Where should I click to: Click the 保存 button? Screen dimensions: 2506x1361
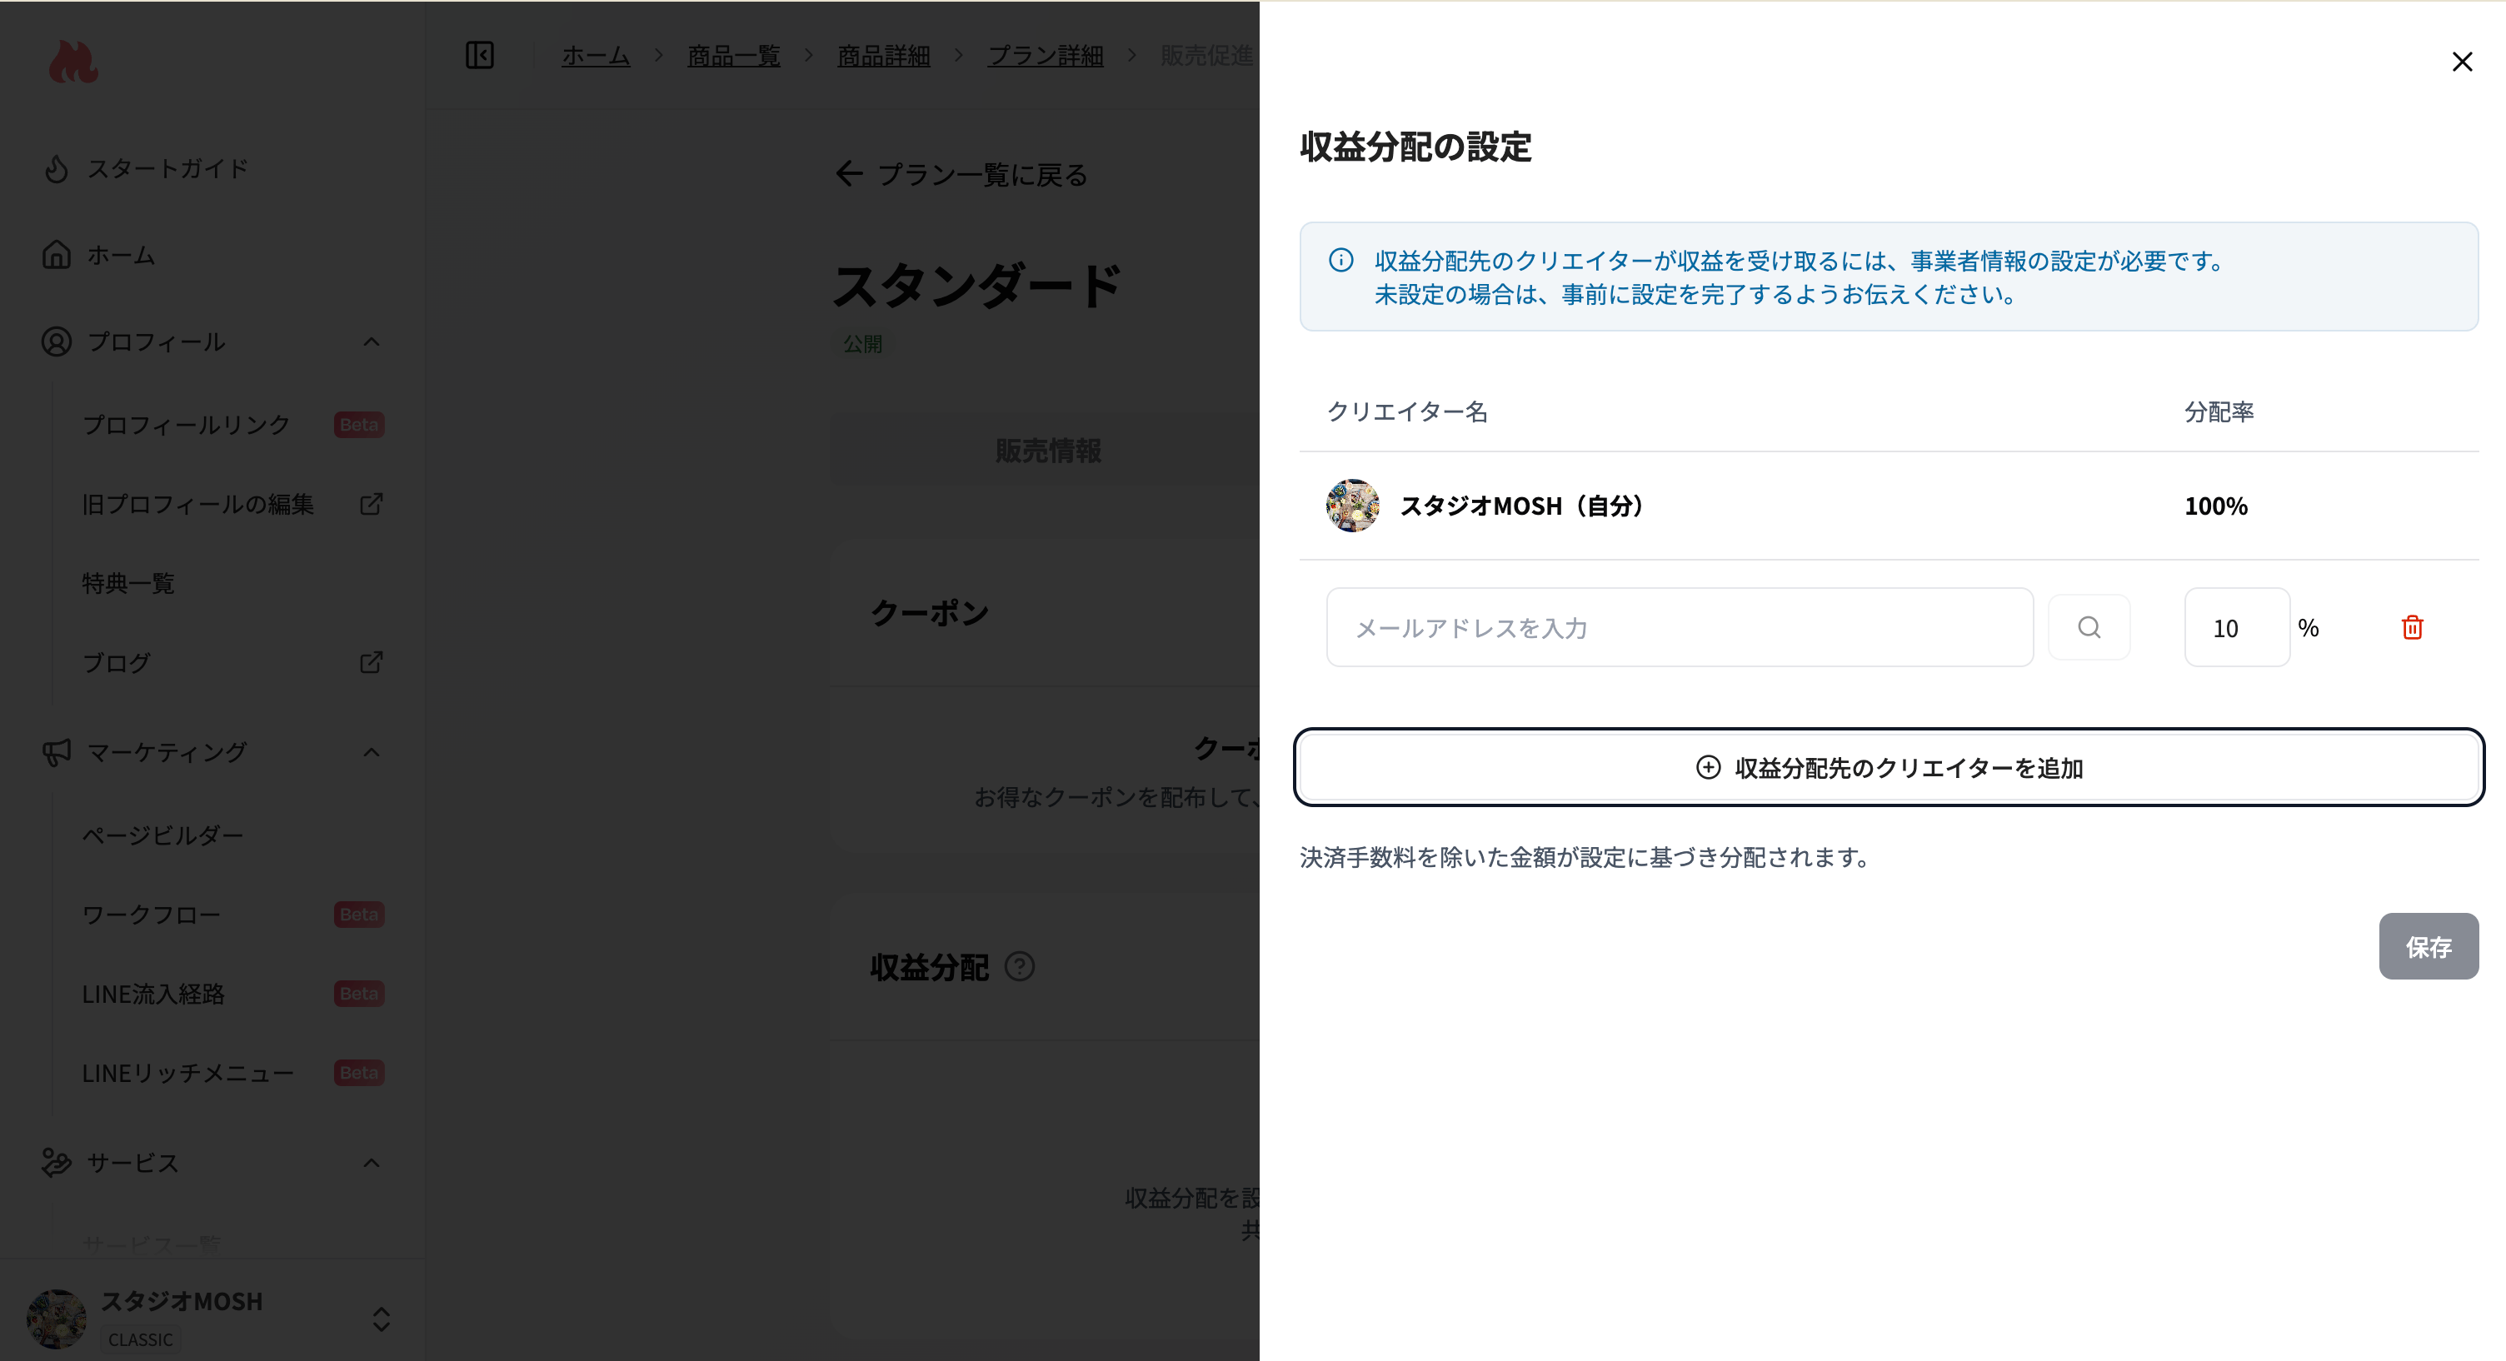point(2429,946)
